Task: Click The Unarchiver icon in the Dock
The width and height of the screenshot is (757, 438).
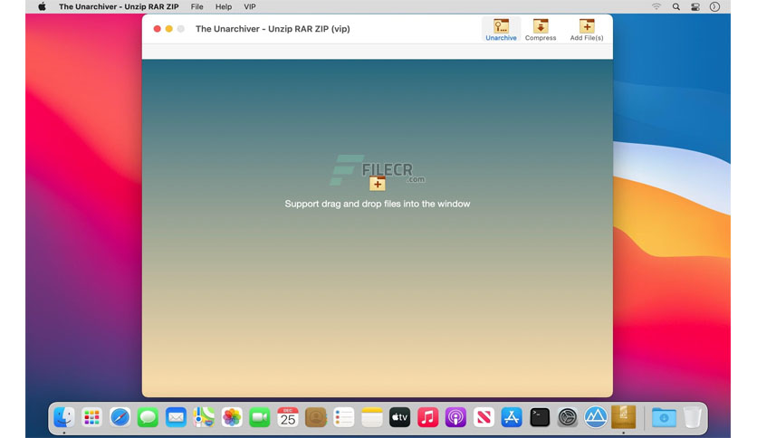Action: pyautogui.click(x=623, y=417)
